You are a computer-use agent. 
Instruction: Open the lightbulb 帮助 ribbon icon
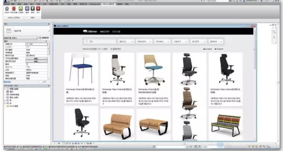pyautogui.click(x=33, y=8)
